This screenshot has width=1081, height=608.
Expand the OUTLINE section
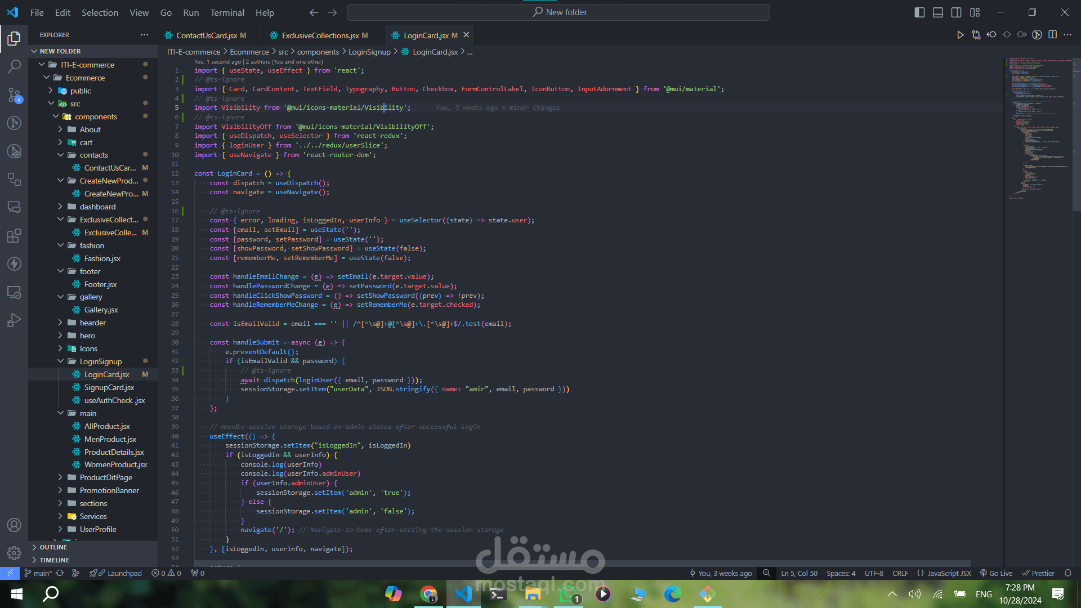coord(53,547)
